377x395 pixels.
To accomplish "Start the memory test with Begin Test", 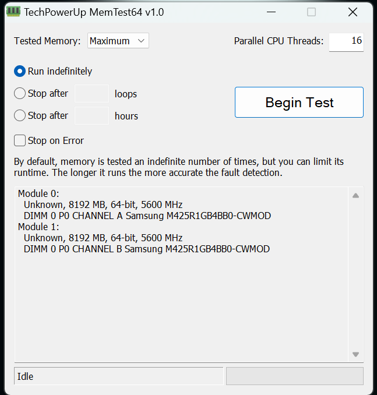I will (299, 103).
